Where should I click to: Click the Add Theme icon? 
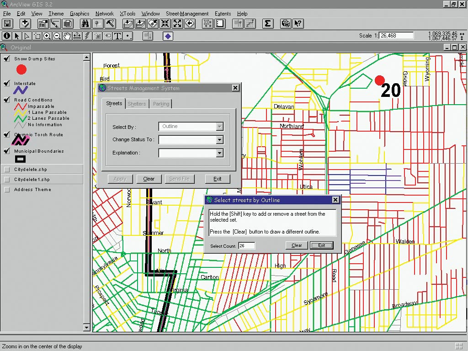tap(25, 24)
